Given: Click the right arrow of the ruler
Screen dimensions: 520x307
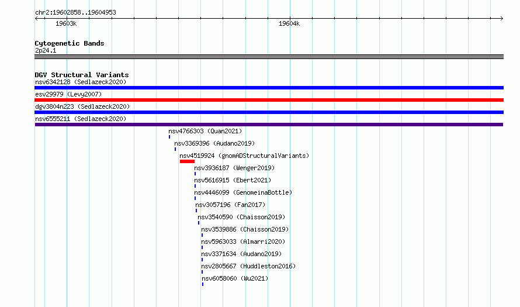Looking at the screenshot, I should [x=501, y=18].
